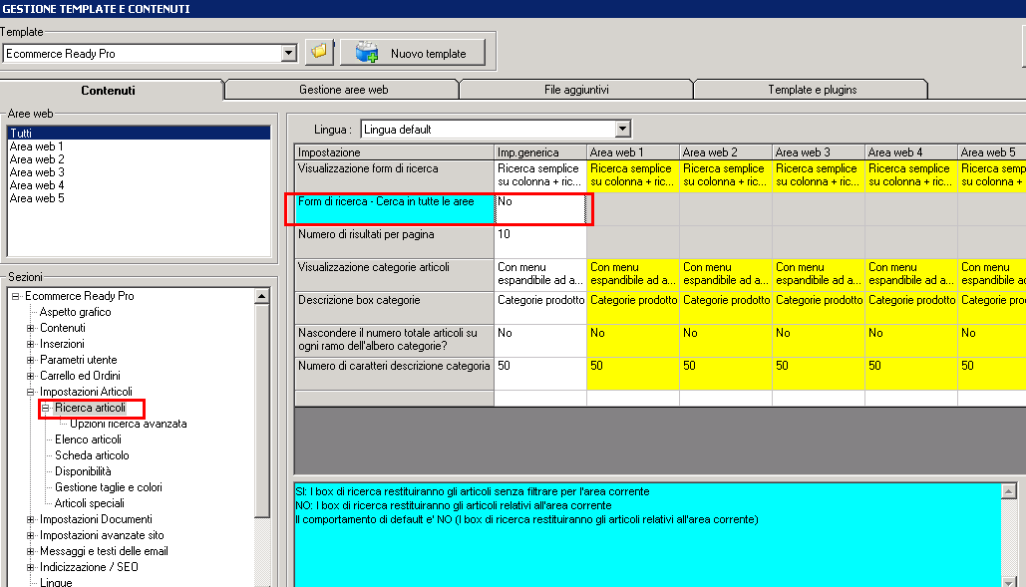Select the Visualizzazione form di ricerca row
This screenshot has width=1026, height=587.
pyautogui.click(x=395, y=175)
